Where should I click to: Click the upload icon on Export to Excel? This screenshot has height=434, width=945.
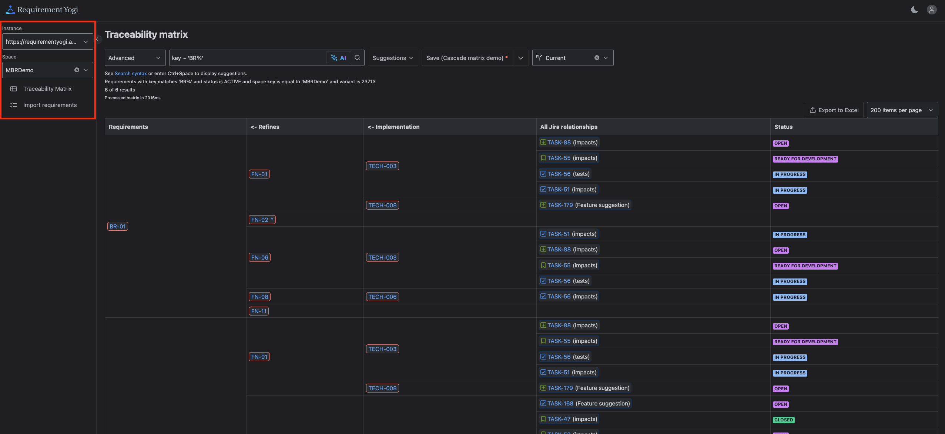[812, 110]
